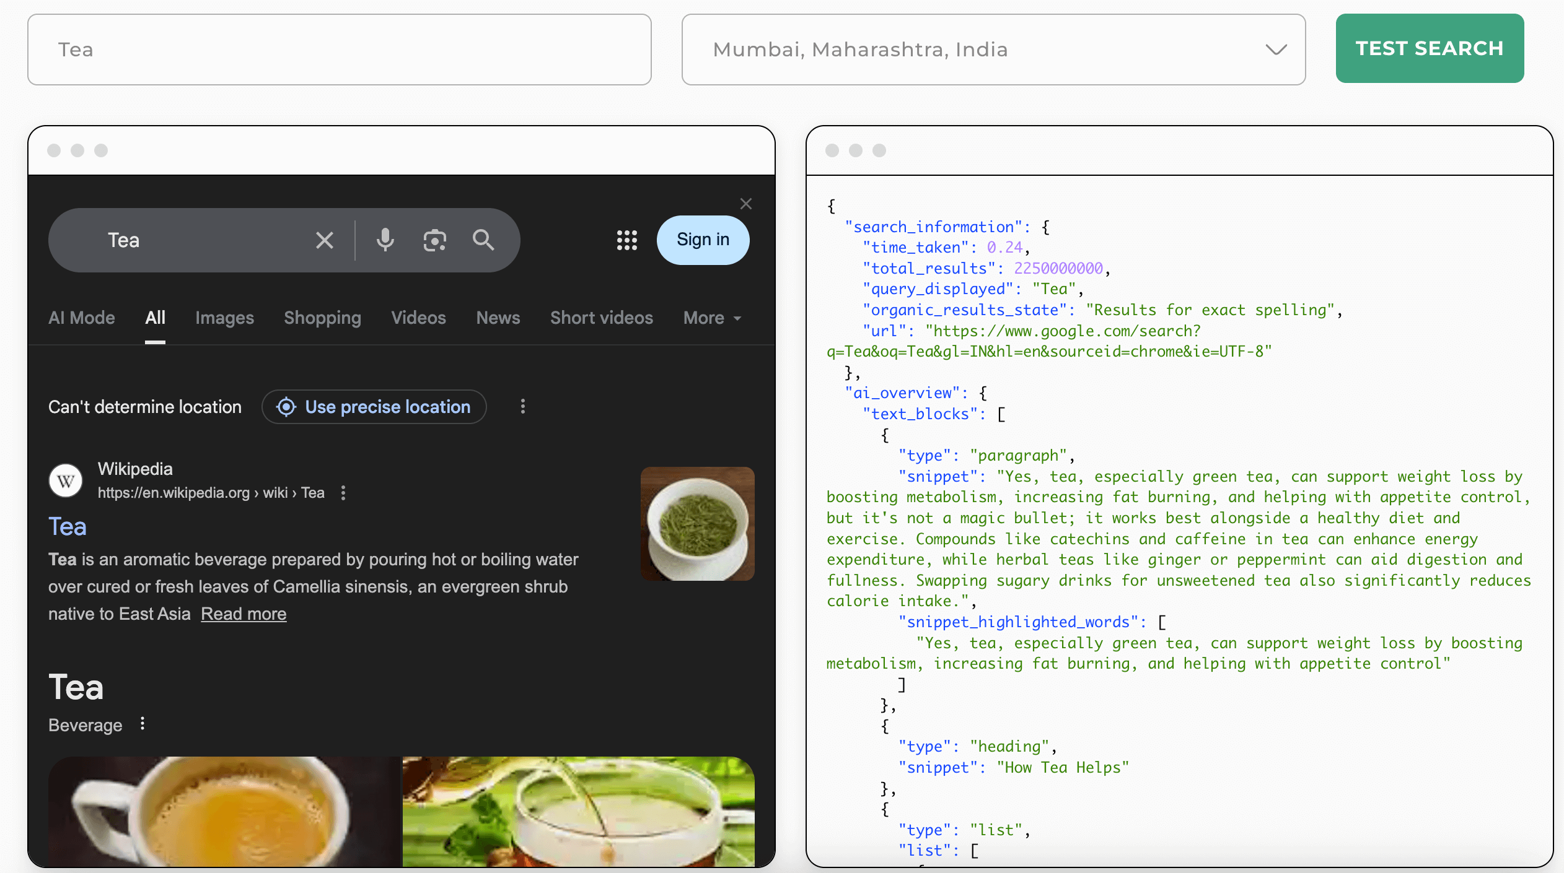Dismiss the location banner with the X
This screenshot has height=873, width=1564.
[x=745, y=204]
